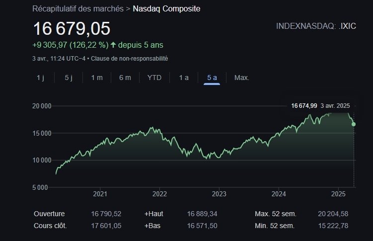This screenshot has width=373, height=241.
Task: Click the Cours clôt. label
Action: coord(50,226)
